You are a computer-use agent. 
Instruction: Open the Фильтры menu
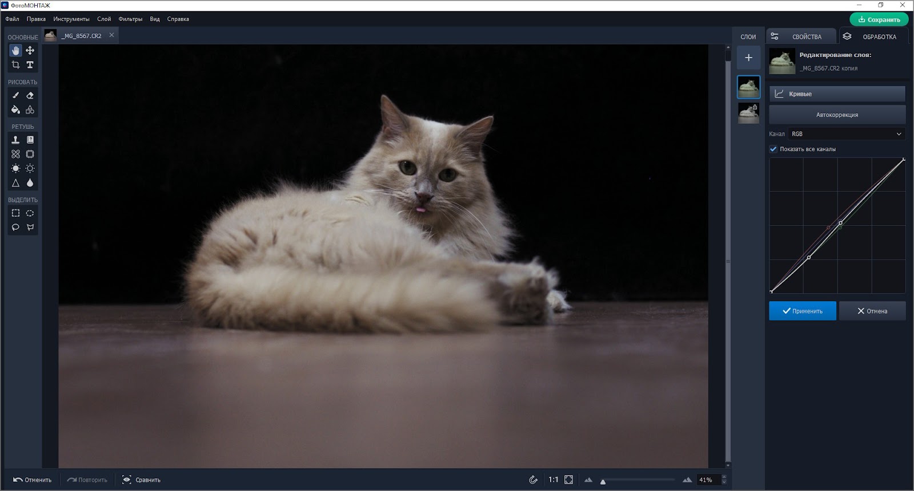pos(130,19)
